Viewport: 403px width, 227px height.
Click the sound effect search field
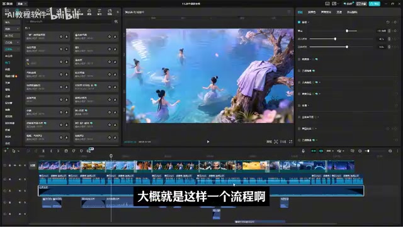point(69,22)
